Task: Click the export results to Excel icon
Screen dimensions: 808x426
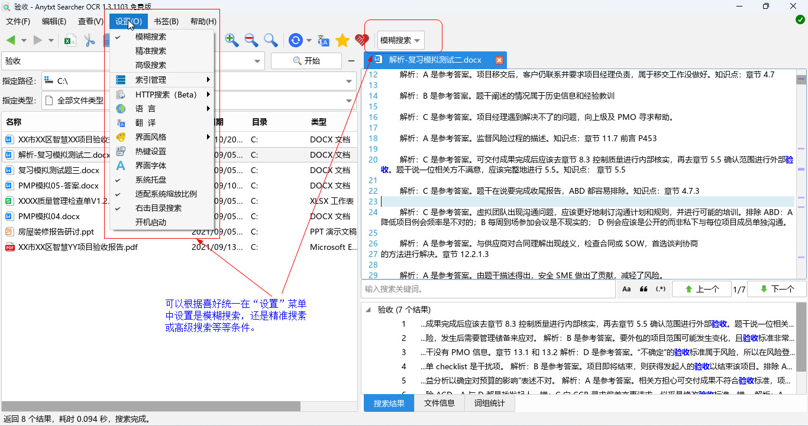Action: click(x=71, y=40)
